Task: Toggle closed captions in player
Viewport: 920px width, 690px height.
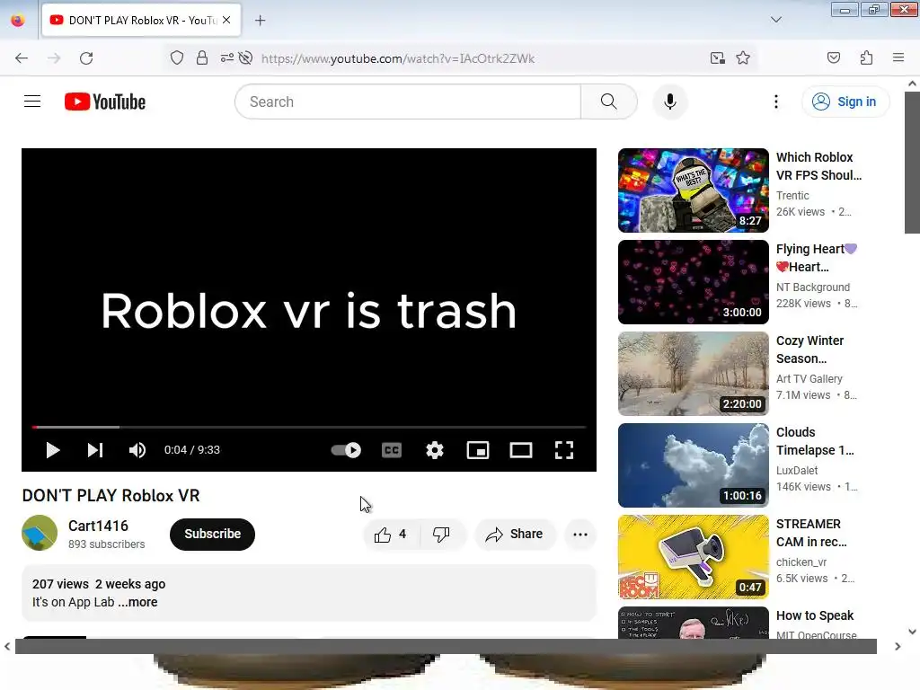Action: pyautogui.click(x=392, y=450)
